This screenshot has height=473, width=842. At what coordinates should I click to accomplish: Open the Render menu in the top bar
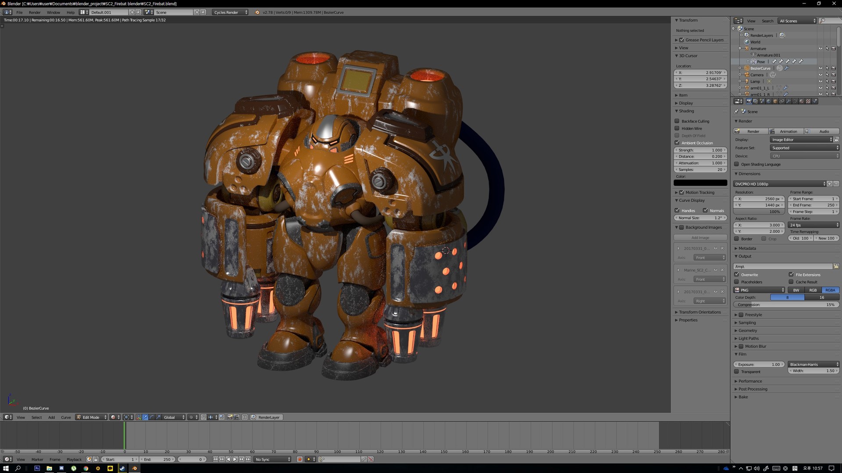(x=35, y=12)
